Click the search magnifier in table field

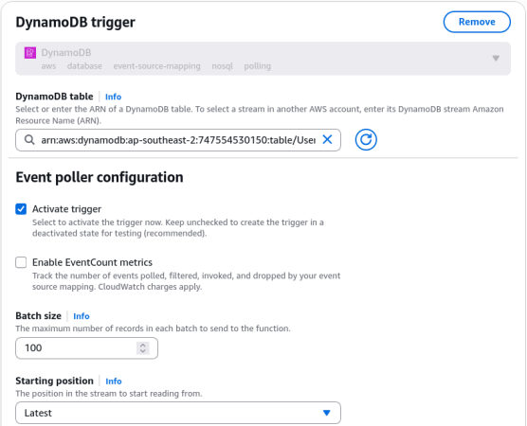click(29, 140)
